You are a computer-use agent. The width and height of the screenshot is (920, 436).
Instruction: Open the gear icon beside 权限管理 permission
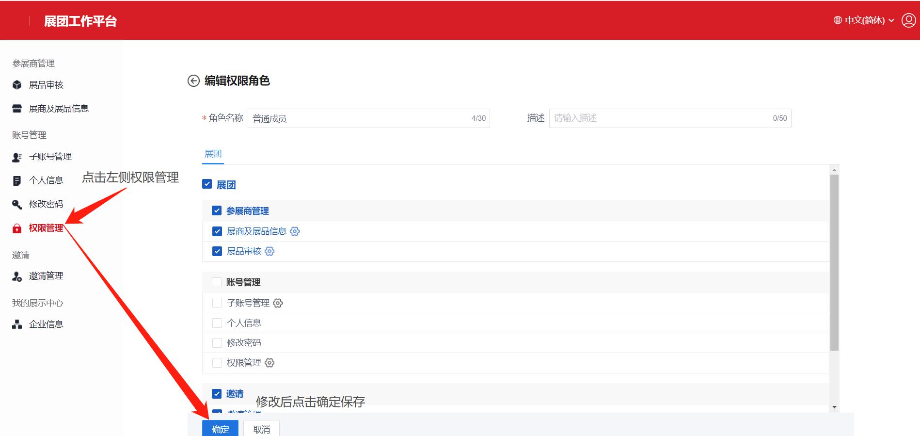(270, 363)
